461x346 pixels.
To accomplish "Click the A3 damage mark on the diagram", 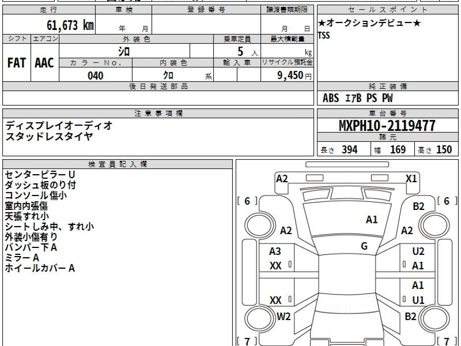I will pos(275,251).
